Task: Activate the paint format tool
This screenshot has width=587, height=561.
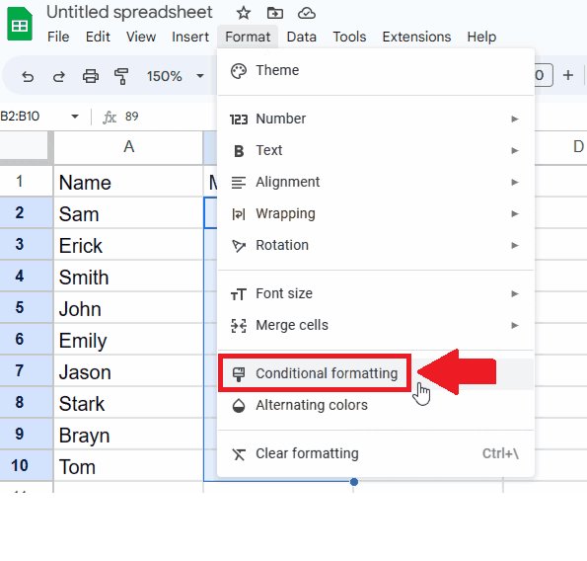Action: click(x=121, y=76)
